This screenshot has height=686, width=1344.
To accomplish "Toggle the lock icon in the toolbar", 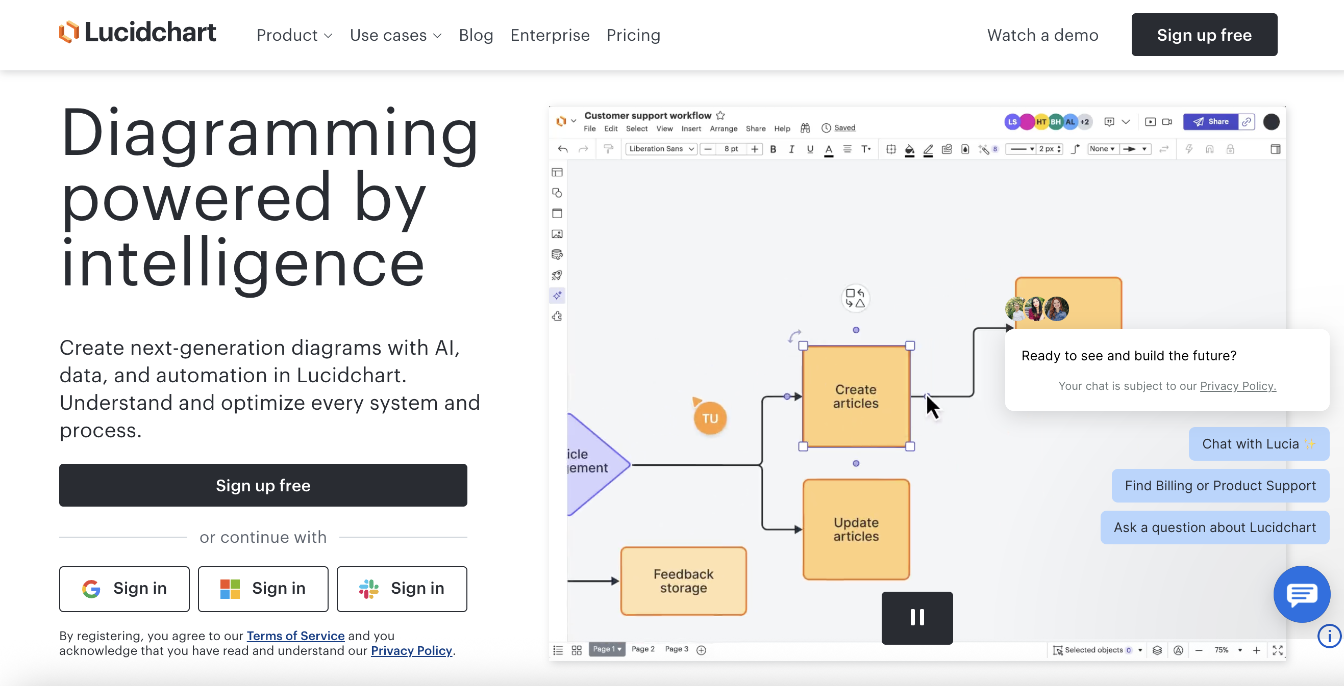I will click(1230, 149).
